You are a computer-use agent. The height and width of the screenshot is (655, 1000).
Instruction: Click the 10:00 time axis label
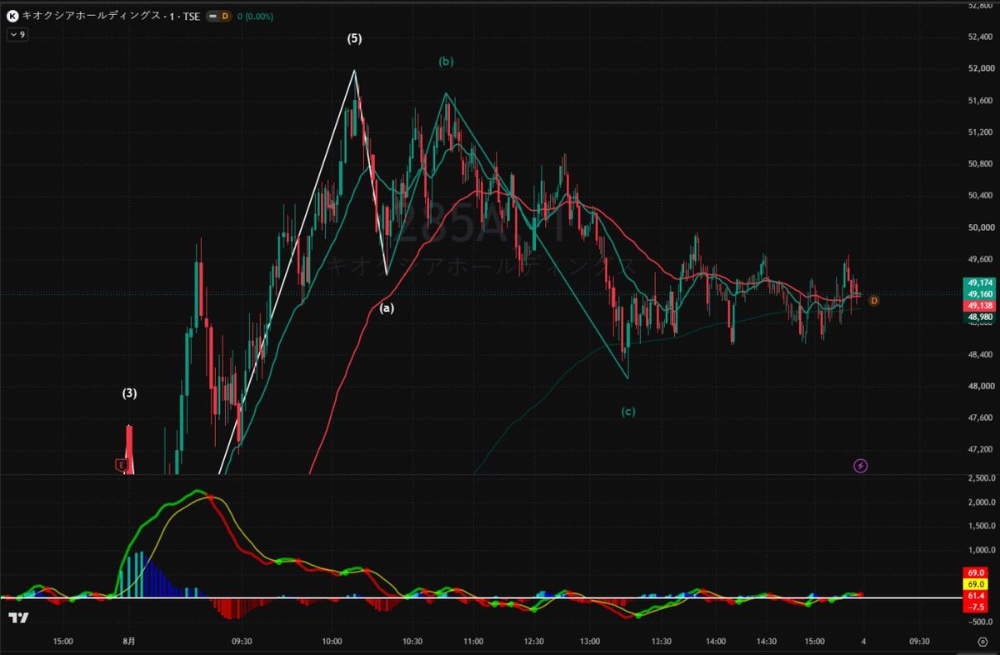coord(332,642)
